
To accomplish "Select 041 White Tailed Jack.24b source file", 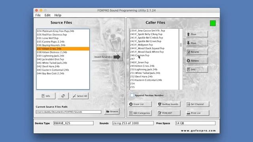I will tap(63, 63).
